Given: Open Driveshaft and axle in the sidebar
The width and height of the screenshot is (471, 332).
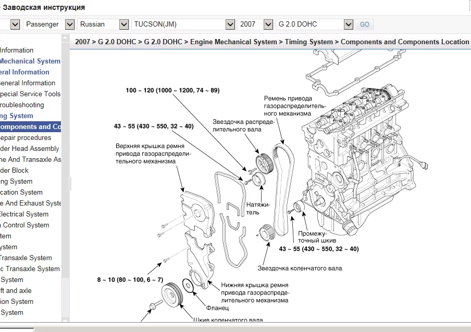Looking at the screenshot, I should click(16, 291).
